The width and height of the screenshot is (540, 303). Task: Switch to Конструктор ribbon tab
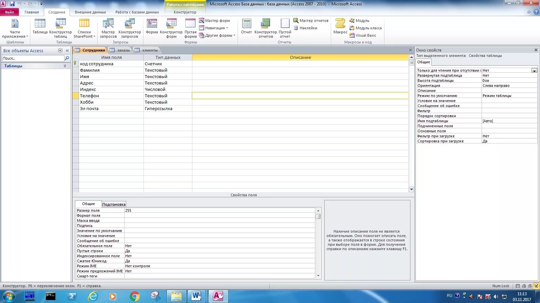pyautogui.click(x=185, y=12)
